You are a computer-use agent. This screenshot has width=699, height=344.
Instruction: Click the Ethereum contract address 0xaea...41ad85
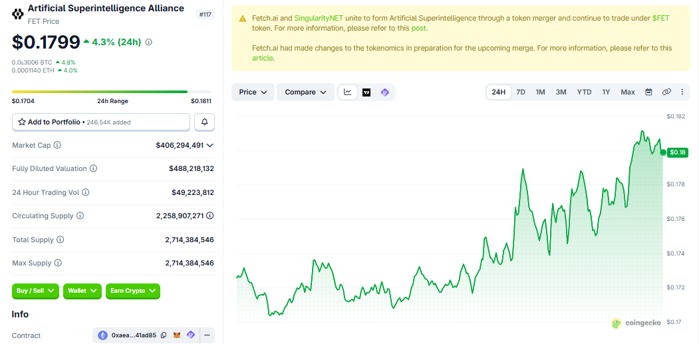(134, 335)
